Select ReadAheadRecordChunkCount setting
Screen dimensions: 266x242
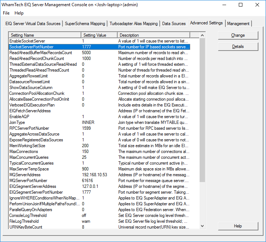click(99, 59)
